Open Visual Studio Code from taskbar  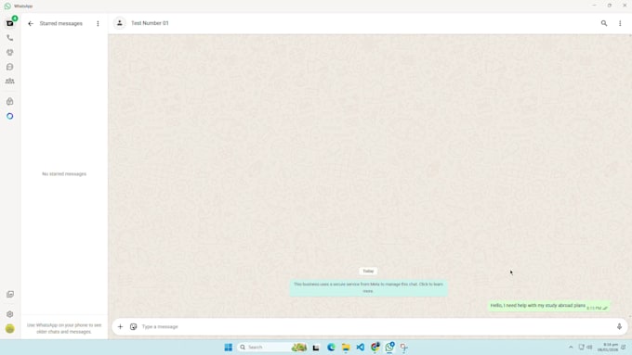(361, 347)
